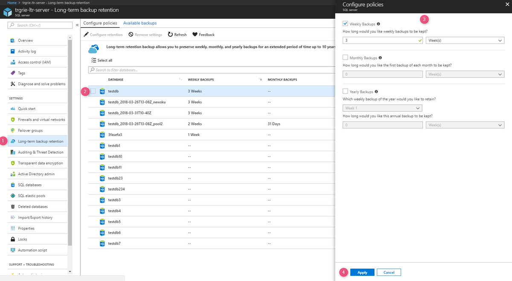
Task: Open Long-term backup retention menu item
Action: [x=38, y=142]
